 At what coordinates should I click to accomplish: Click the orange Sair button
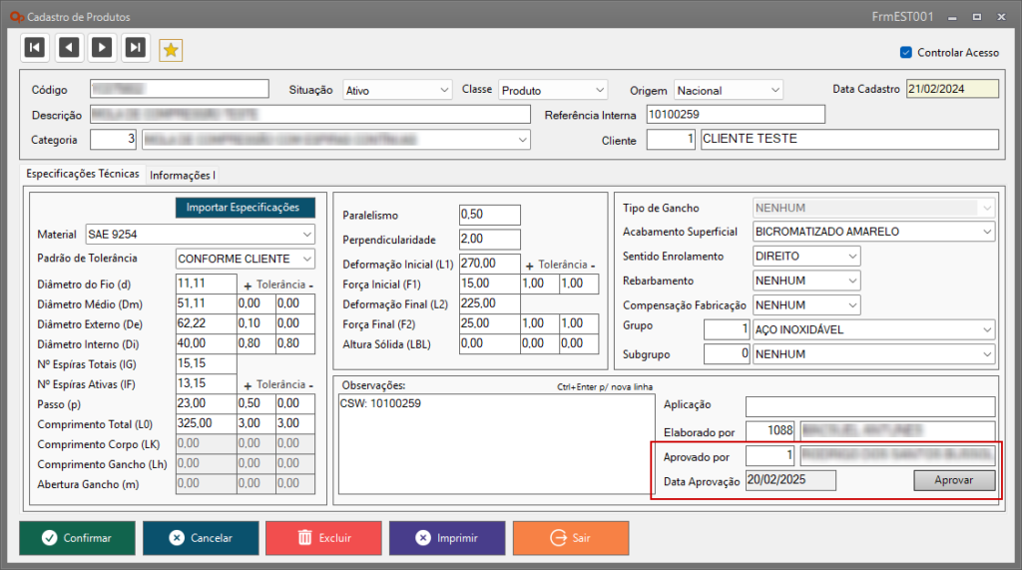click(570, 538)
